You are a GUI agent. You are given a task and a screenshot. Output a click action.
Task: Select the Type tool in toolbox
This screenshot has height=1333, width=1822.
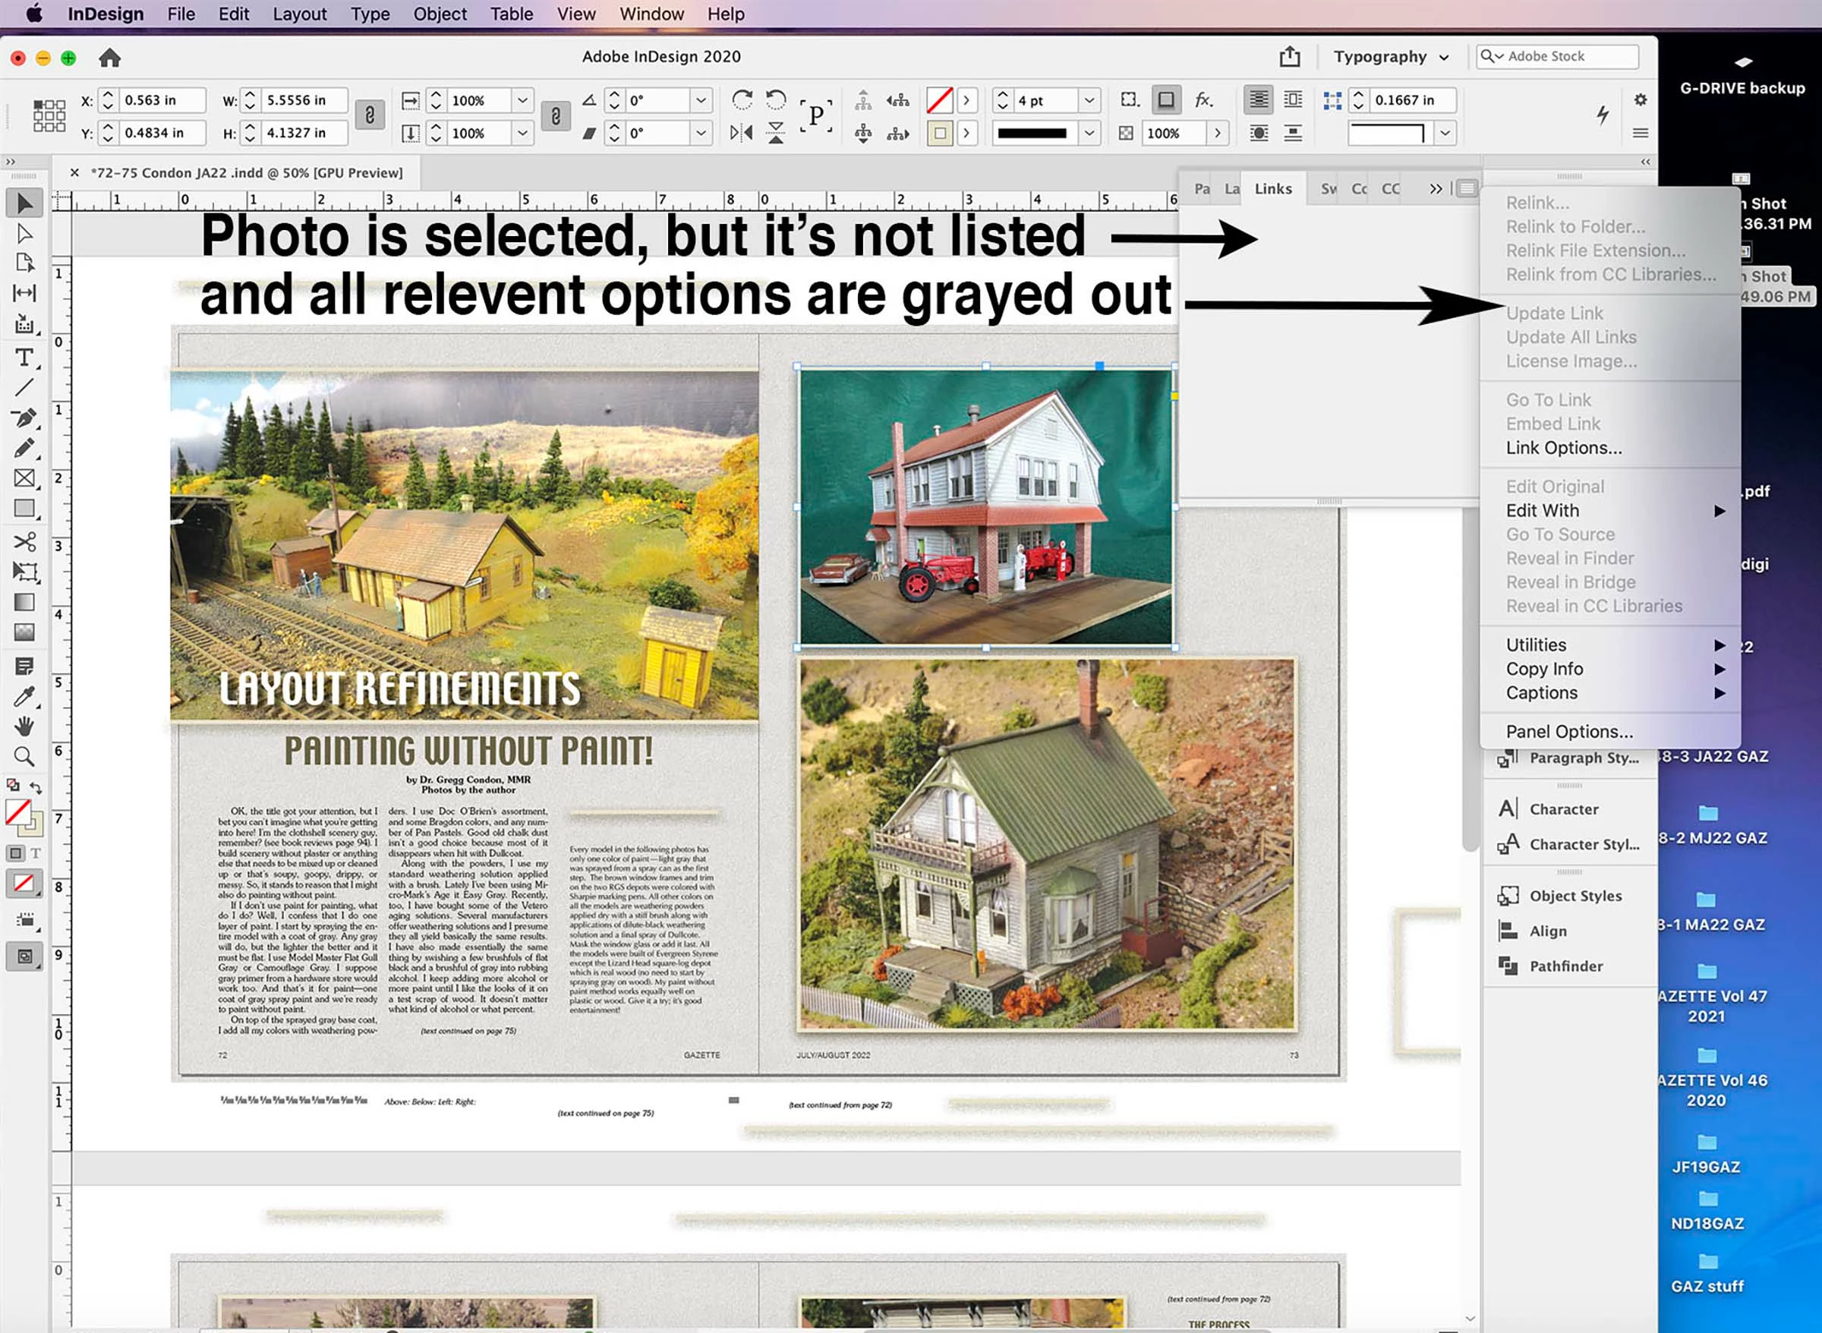[x=24, y=358]
